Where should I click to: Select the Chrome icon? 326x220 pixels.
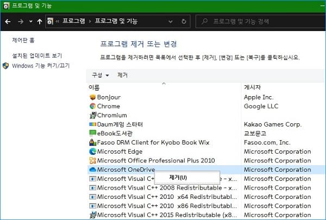(x=92, y=106)
